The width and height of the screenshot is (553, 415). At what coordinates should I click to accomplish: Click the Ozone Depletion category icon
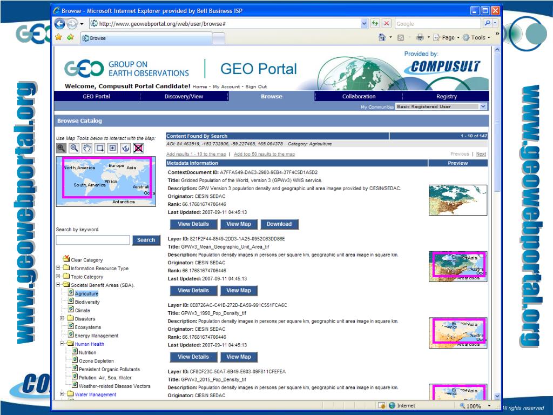click(75, 360)
